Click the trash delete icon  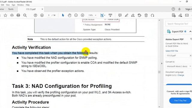pyautogui.click(x=146, y=15)
